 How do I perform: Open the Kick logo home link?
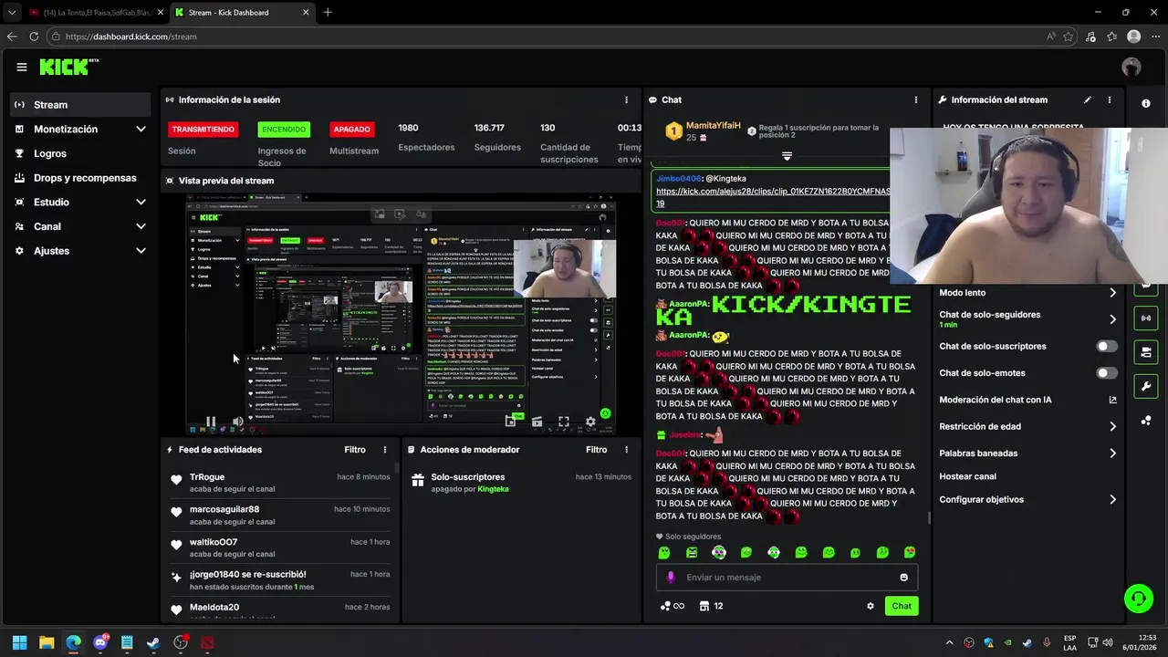coord(68,67)
